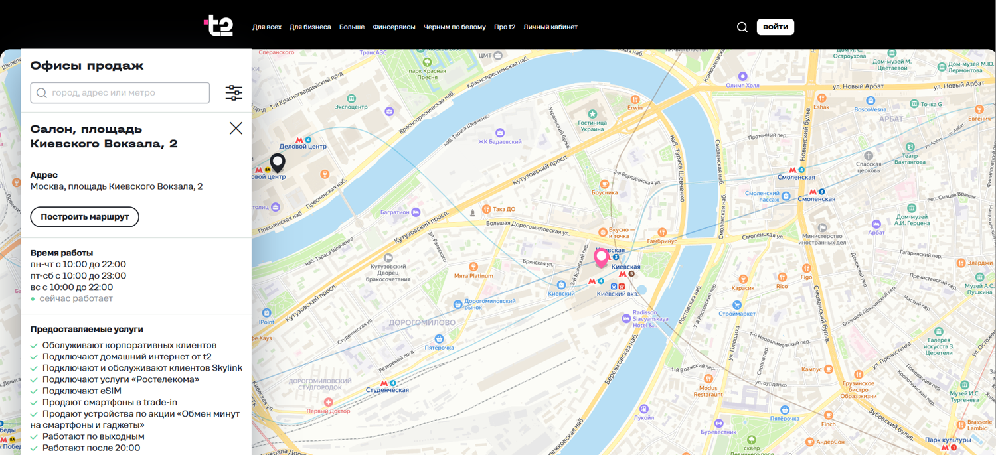Click the Студенческая metro station icon
Image resolution: width=996 pixels, height=455 pixels.
pyautogui.click(x=384, y=383)
